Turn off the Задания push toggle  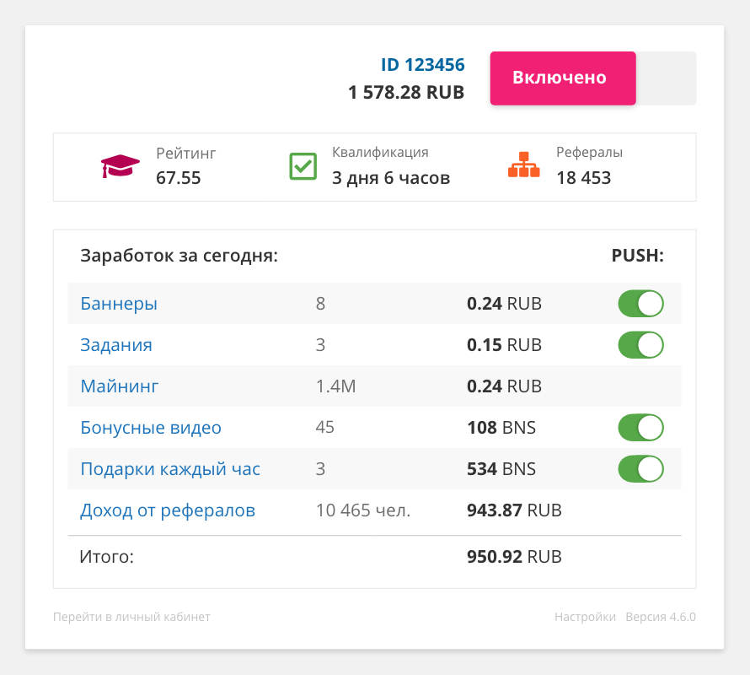coord(640,345)
